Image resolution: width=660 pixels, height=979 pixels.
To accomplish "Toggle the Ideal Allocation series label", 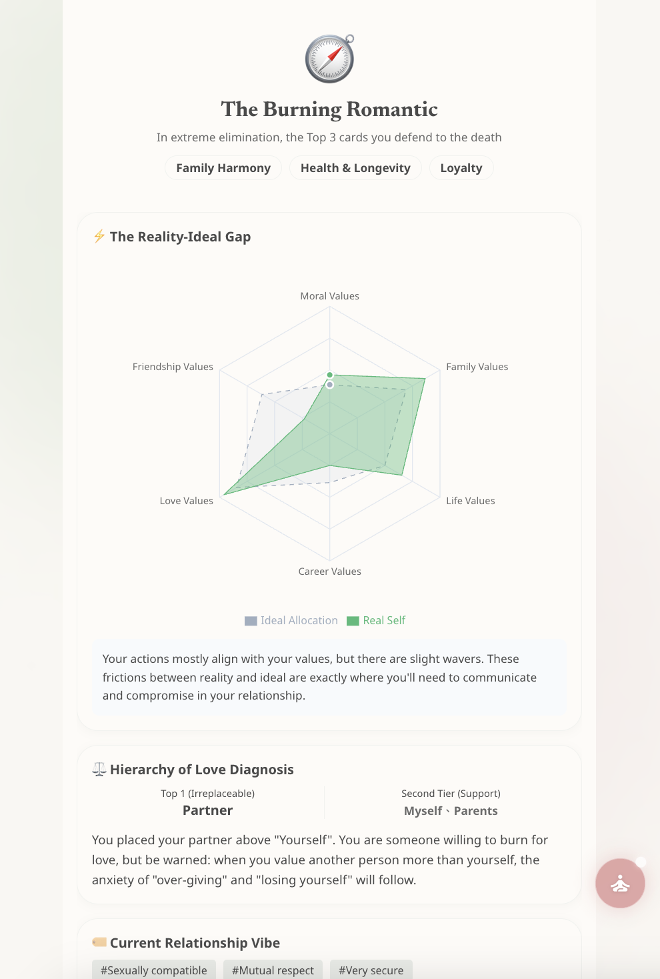I will pyautogui.click(x=299, y=620).
